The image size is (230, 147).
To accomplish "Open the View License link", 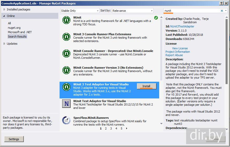I will coord(180,48).
